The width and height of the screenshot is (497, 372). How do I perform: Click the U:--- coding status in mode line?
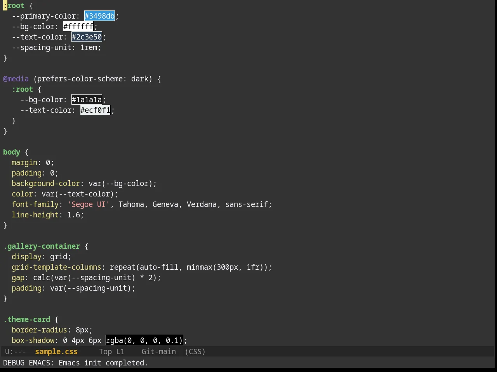[x=16, y=351]
